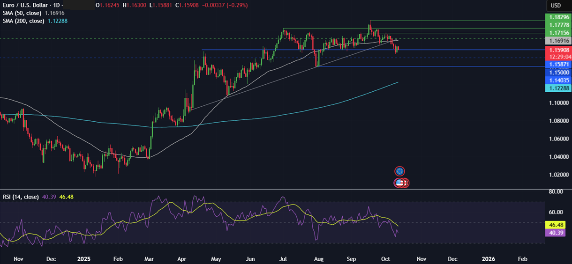The height and width of the screenshot is (264, 572).
Task: Click the 1D interval label in title
Action: (58, 5)
